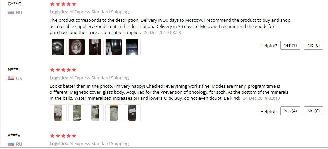The width and height of the screenshot is (328, 149).
Task: Click the US flag beside N***r
Action: pos(11,78)
